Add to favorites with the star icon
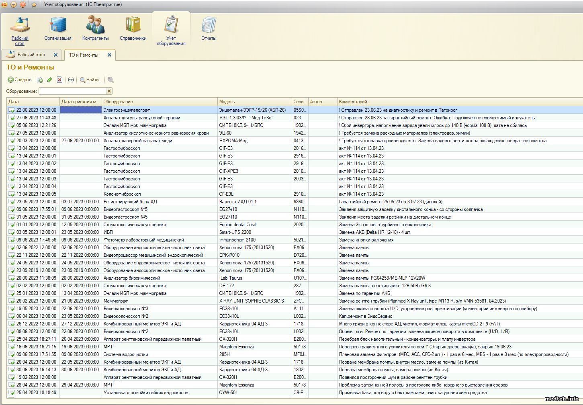 [34, 5]
